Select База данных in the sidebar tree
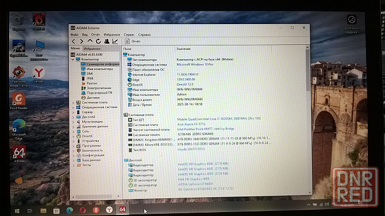Viewport: 385px width, 216px height. (88, 160)
